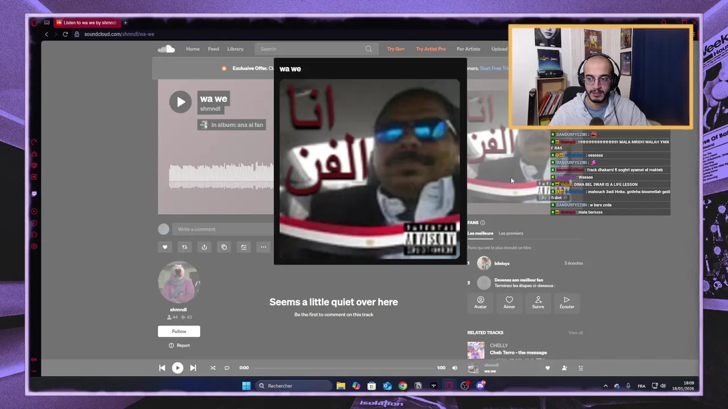728x409 pixels.
Task: Skip to next track in bottom player
Action: 193,368
